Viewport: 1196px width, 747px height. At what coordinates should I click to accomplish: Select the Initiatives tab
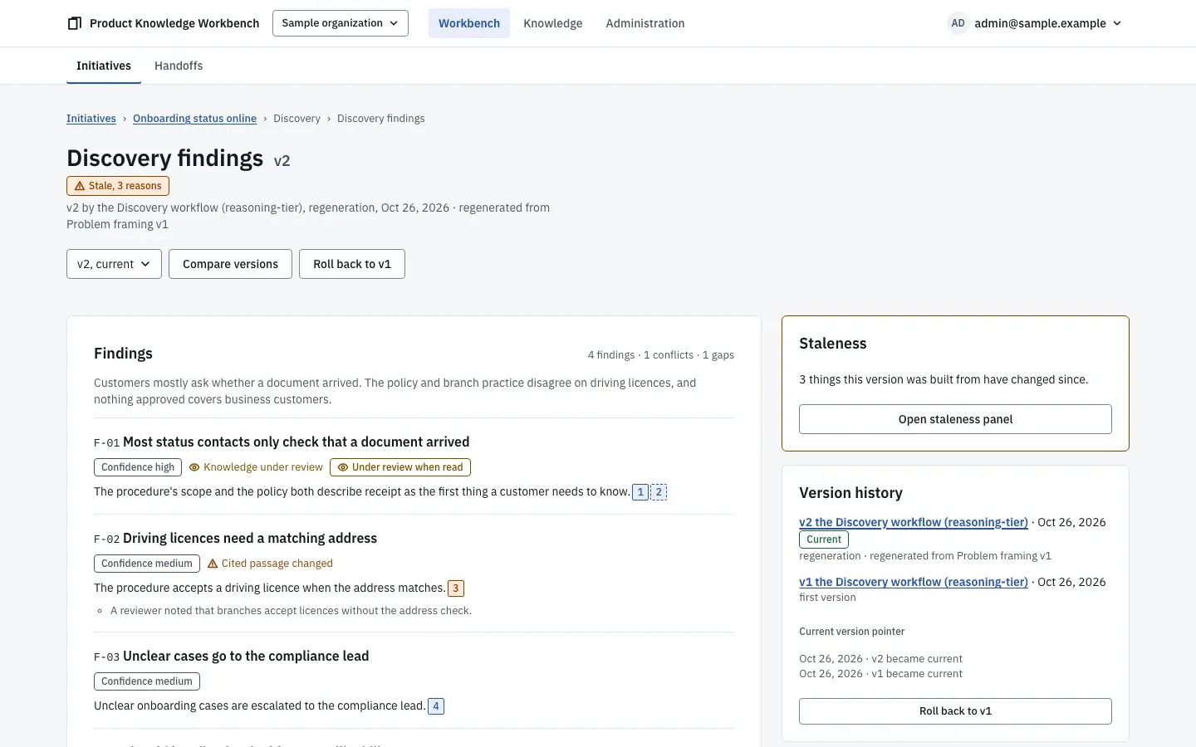(104, 66)
